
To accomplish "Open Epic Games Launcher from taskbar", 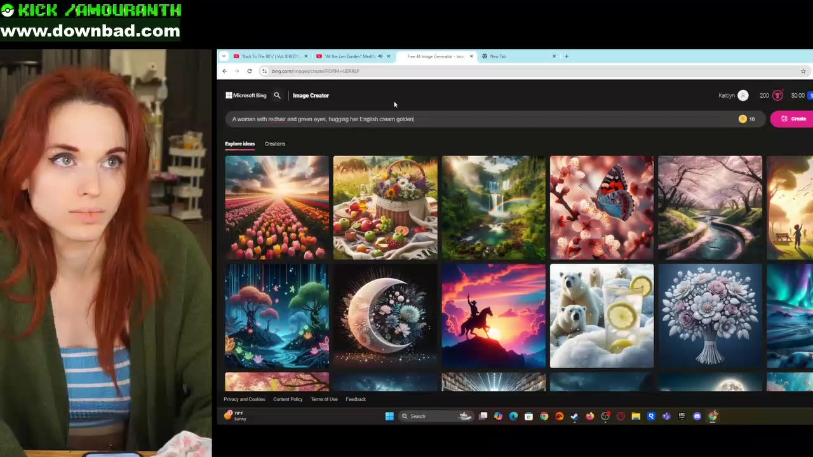I will pyautogui.click(x=682, y=416).
